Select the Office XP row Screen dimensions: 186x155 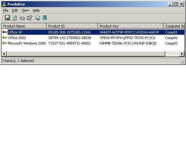point(93,32)
